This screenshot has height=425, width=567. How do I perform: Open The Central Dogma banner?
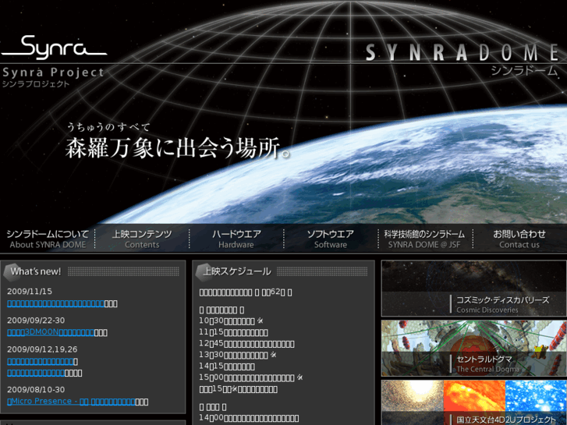473,348
